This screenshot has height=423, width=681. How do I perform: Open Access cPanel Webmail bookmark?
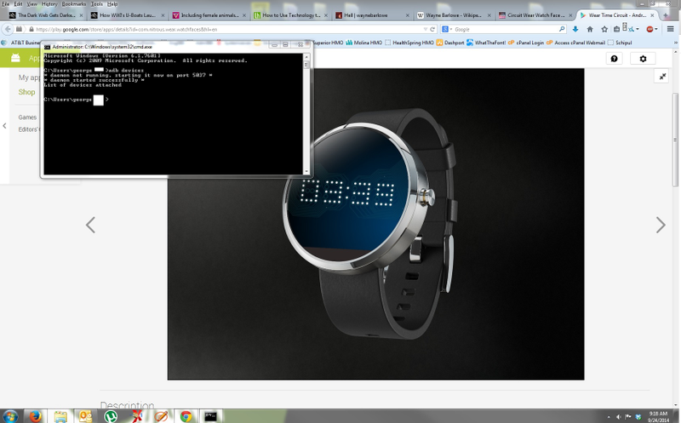[x=575, y=43]
